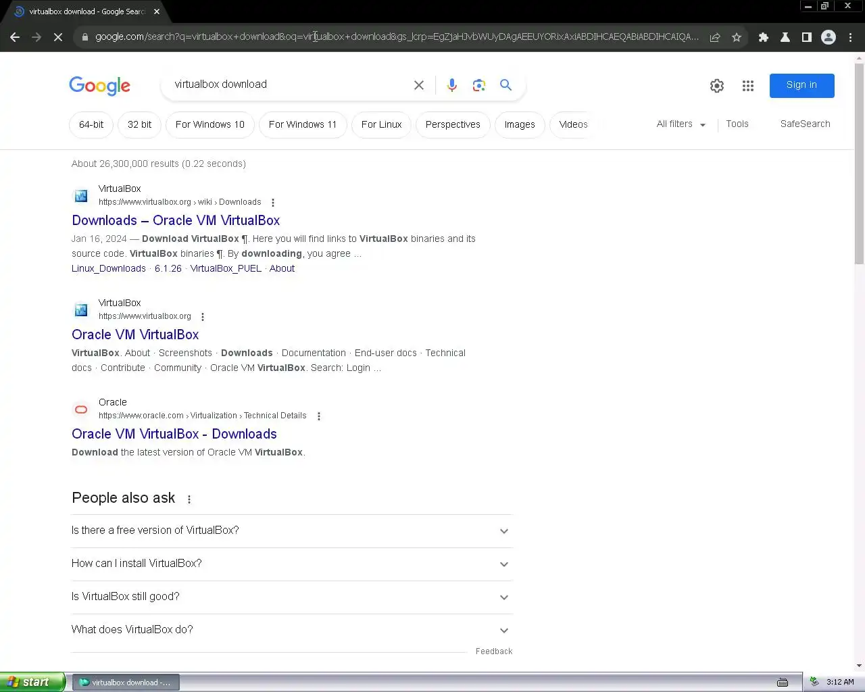Open the Linux_Downloads sitelink
Screen dimensions: 865x692
click(109, 269)
